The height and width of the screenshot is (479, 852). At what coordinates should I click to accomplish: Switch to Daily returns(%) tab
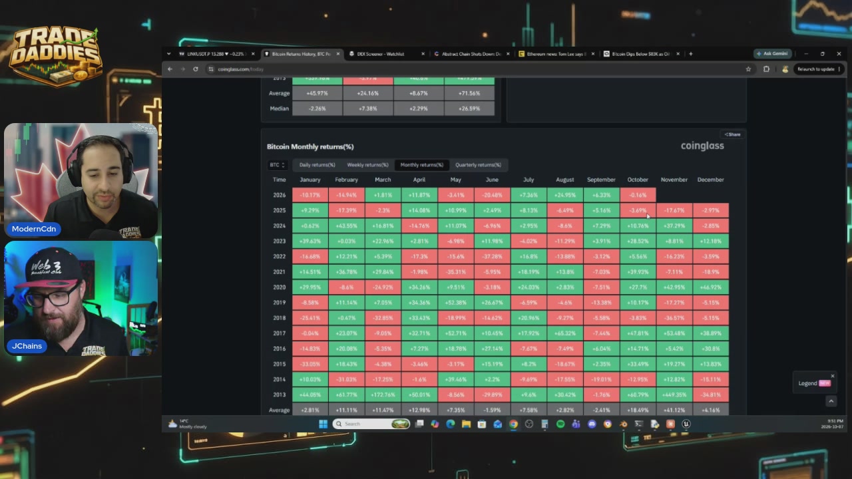[317, 165]
